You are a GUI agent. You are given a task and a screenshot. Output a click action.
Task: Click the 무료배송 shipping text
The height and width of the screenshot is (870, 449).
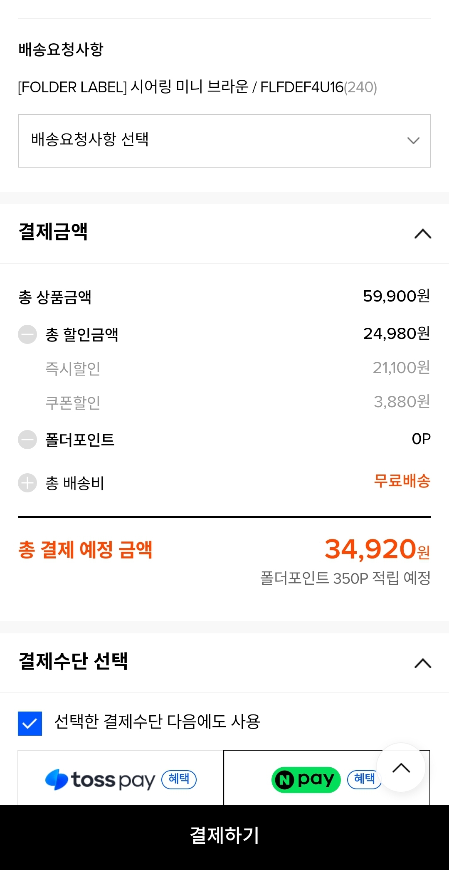pos(402,481)
